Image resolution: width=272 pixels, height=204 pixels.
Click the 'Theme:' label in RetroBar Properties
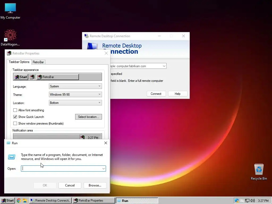[18, 95]
